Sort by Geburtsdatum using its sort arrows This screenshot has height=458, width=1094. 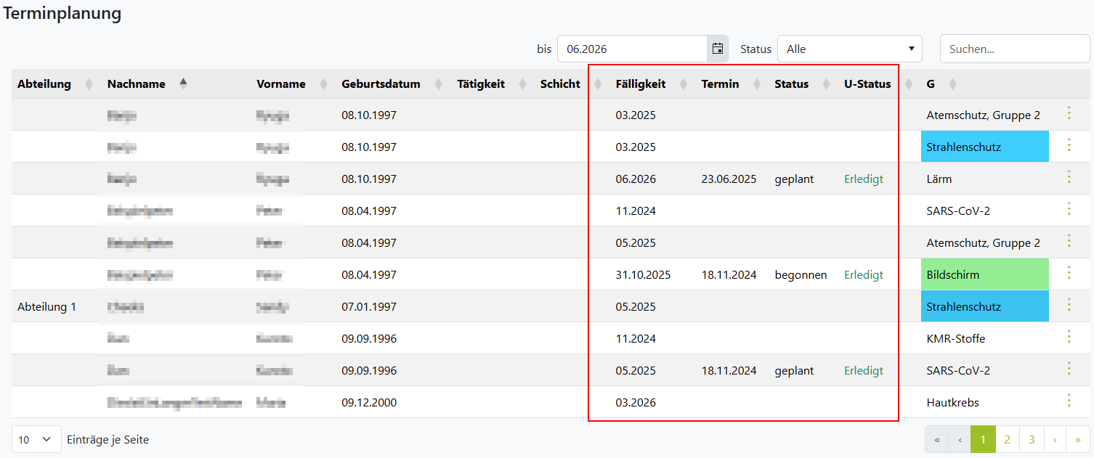pyautogui.click(x=438, y=84)
